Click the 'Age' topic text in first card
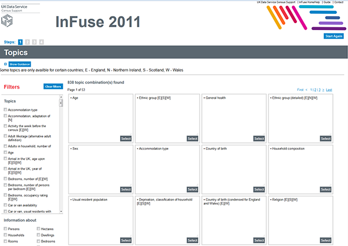The height and width of the screenshot is (246, 348). 75,98
